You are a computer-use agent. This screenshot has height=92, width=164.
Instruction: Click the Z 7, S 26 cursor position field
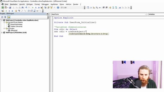(x=72, y=7)
